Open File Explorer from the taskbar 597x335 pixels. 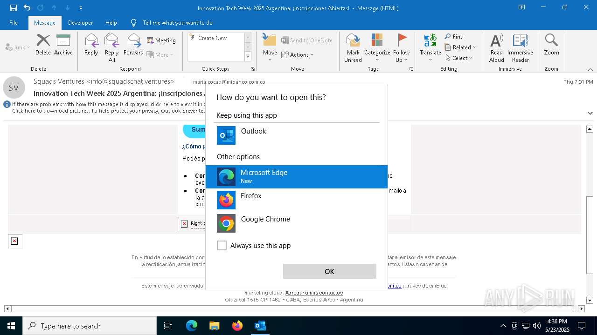[214, 326]
